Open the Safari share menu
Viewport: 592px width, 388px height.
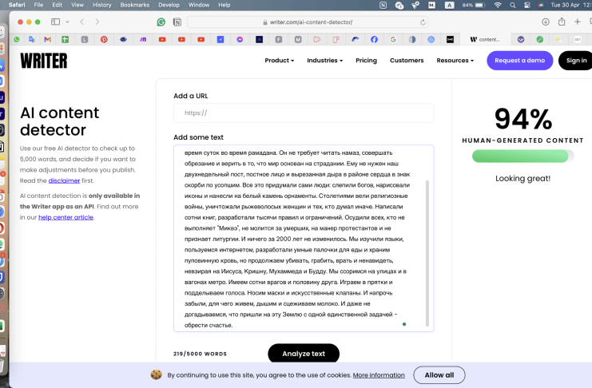[562, 22]
